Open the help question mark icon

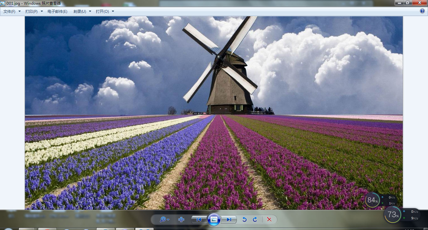(422, 11)
